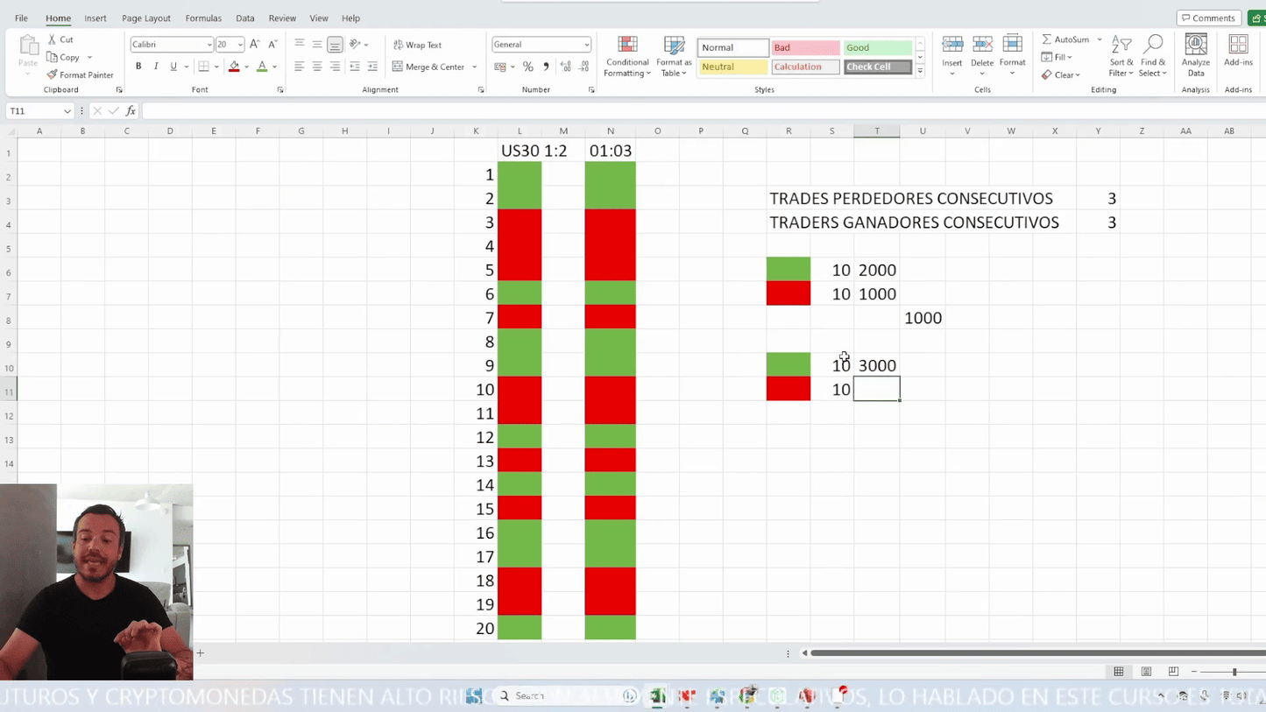
Task: Switch to the Page Layout tab
Action: click(145, 18)
